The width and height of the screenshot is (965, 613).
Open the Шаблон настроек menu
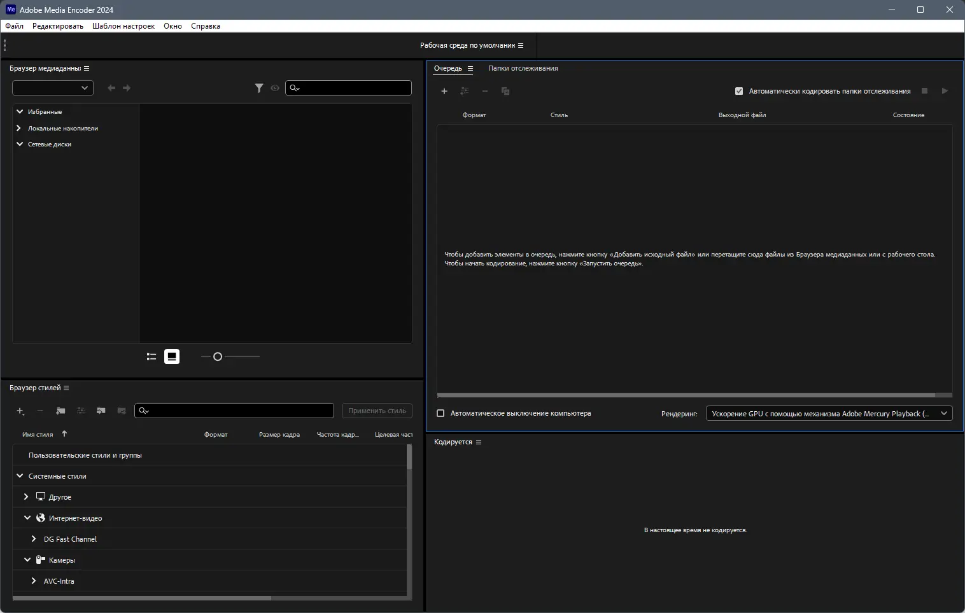pos(123,26)
